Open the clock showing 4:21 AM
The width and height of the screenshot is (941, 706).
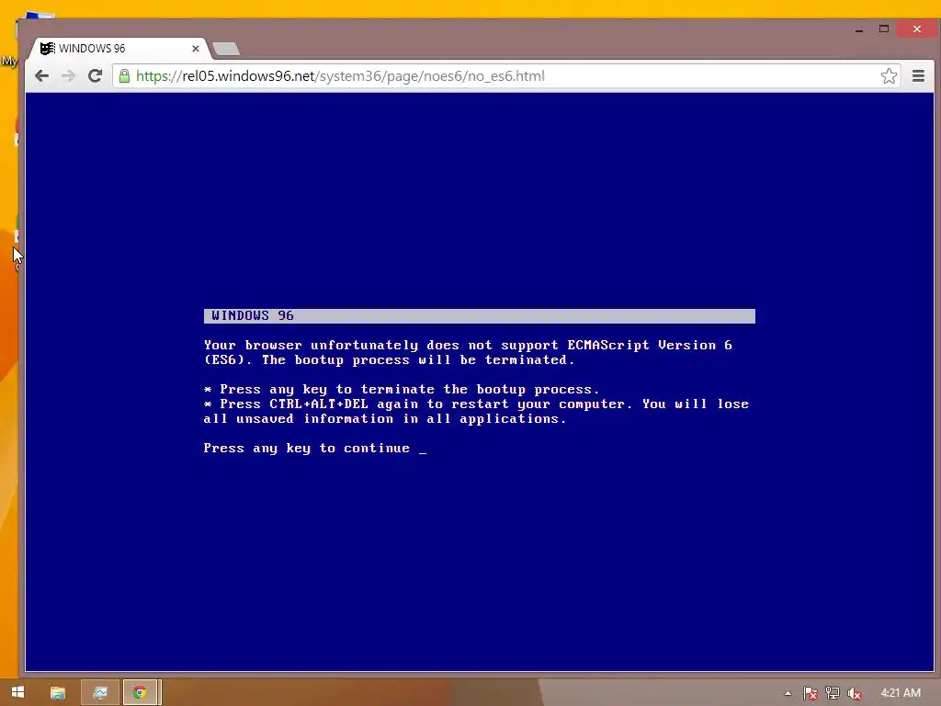[901, 693]
